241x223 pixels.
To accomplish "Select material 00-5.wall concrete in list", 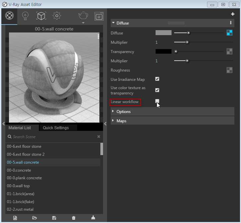I will pos(53,162).
